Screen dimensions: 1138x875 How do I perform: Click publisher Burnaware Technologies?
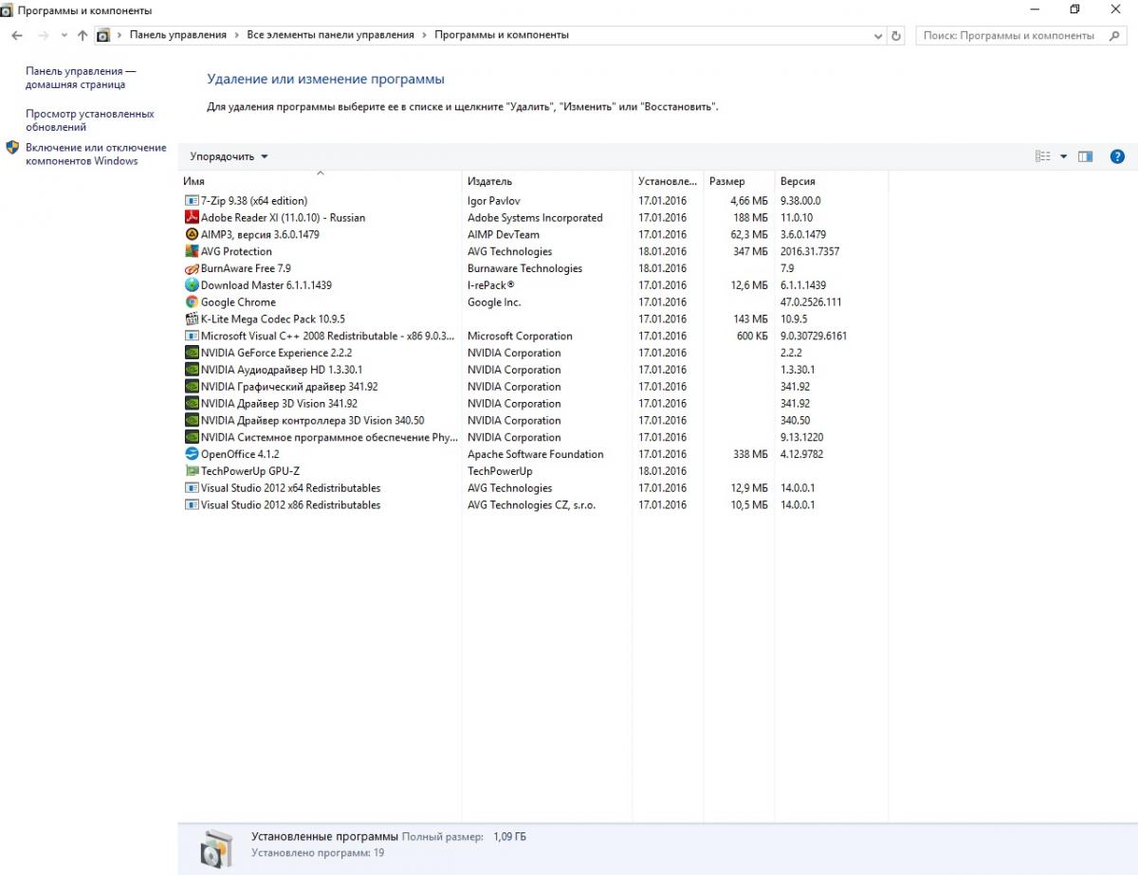(x=525, y=268)
